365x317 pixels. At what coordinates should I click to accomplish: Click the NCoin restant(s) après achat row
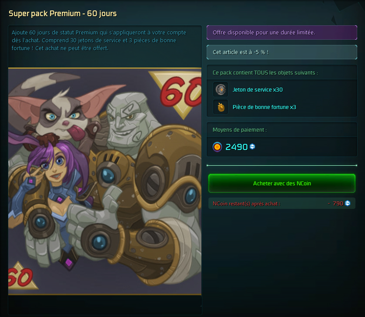coord(282,203)
